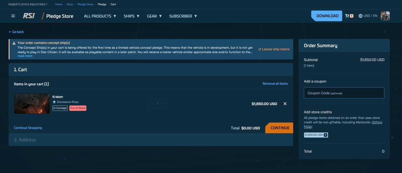Click the Out of Stock tag

(x=78, y=108)
